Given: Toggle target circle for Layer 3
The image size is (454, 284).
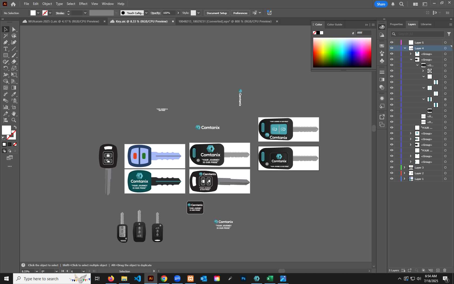Looking at the screenshot, I should pos(445,167).
